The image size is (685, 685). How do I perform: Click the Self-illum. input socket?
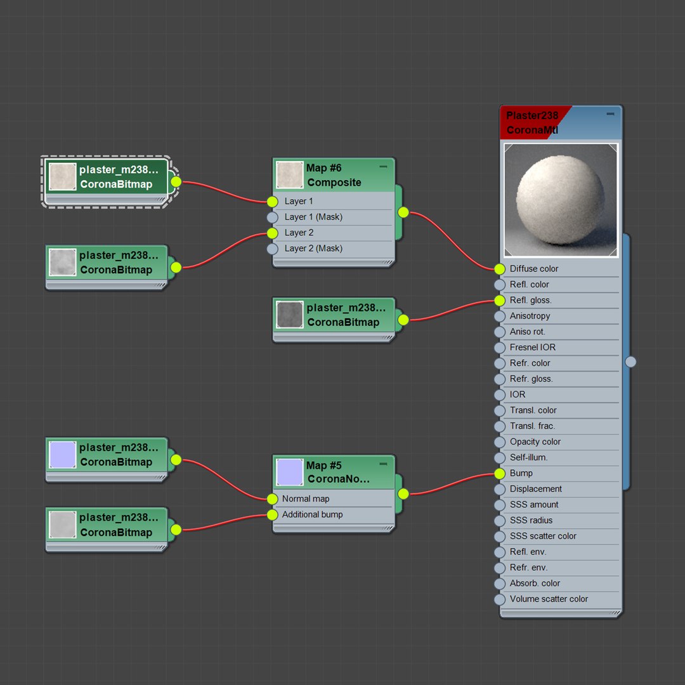tap(500, 458)
